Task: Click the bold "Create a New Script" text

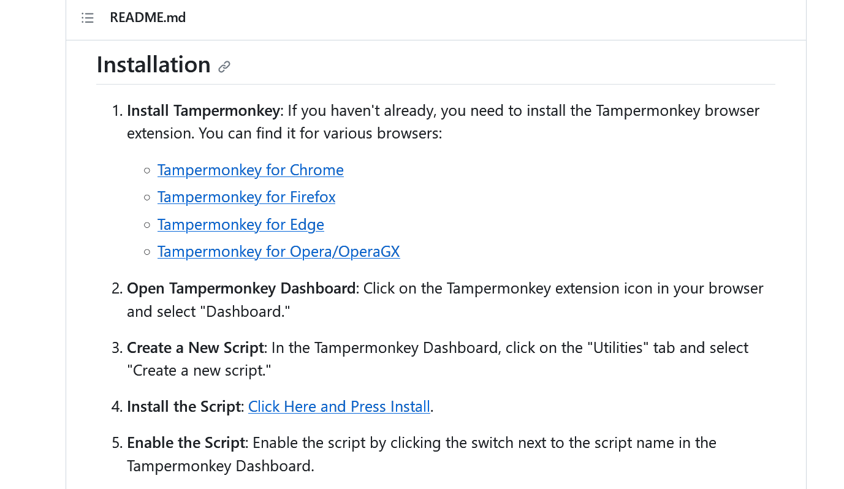Action: point(195,347)
